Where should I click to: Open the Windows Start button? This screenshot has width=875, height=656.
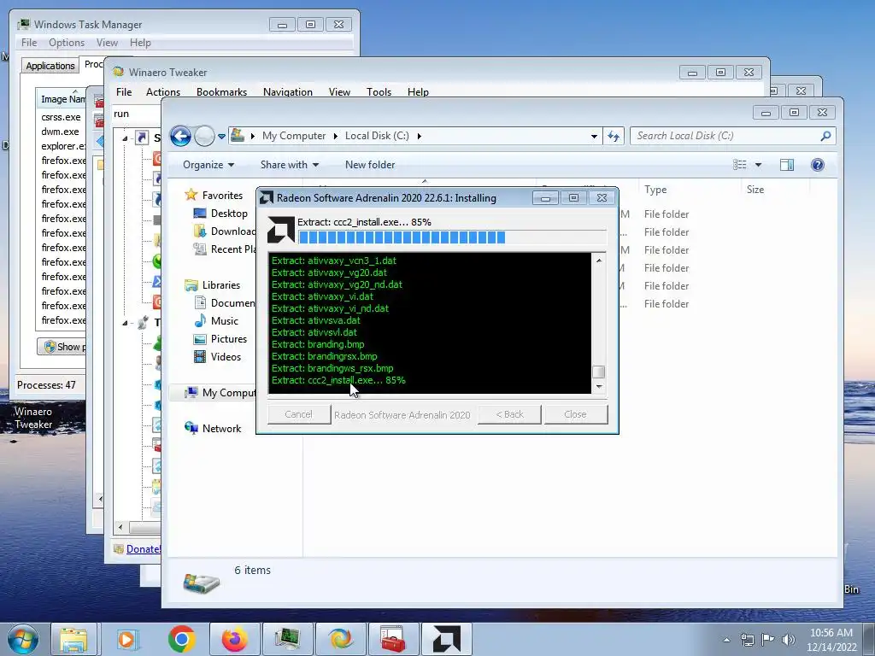click(22, 639)
